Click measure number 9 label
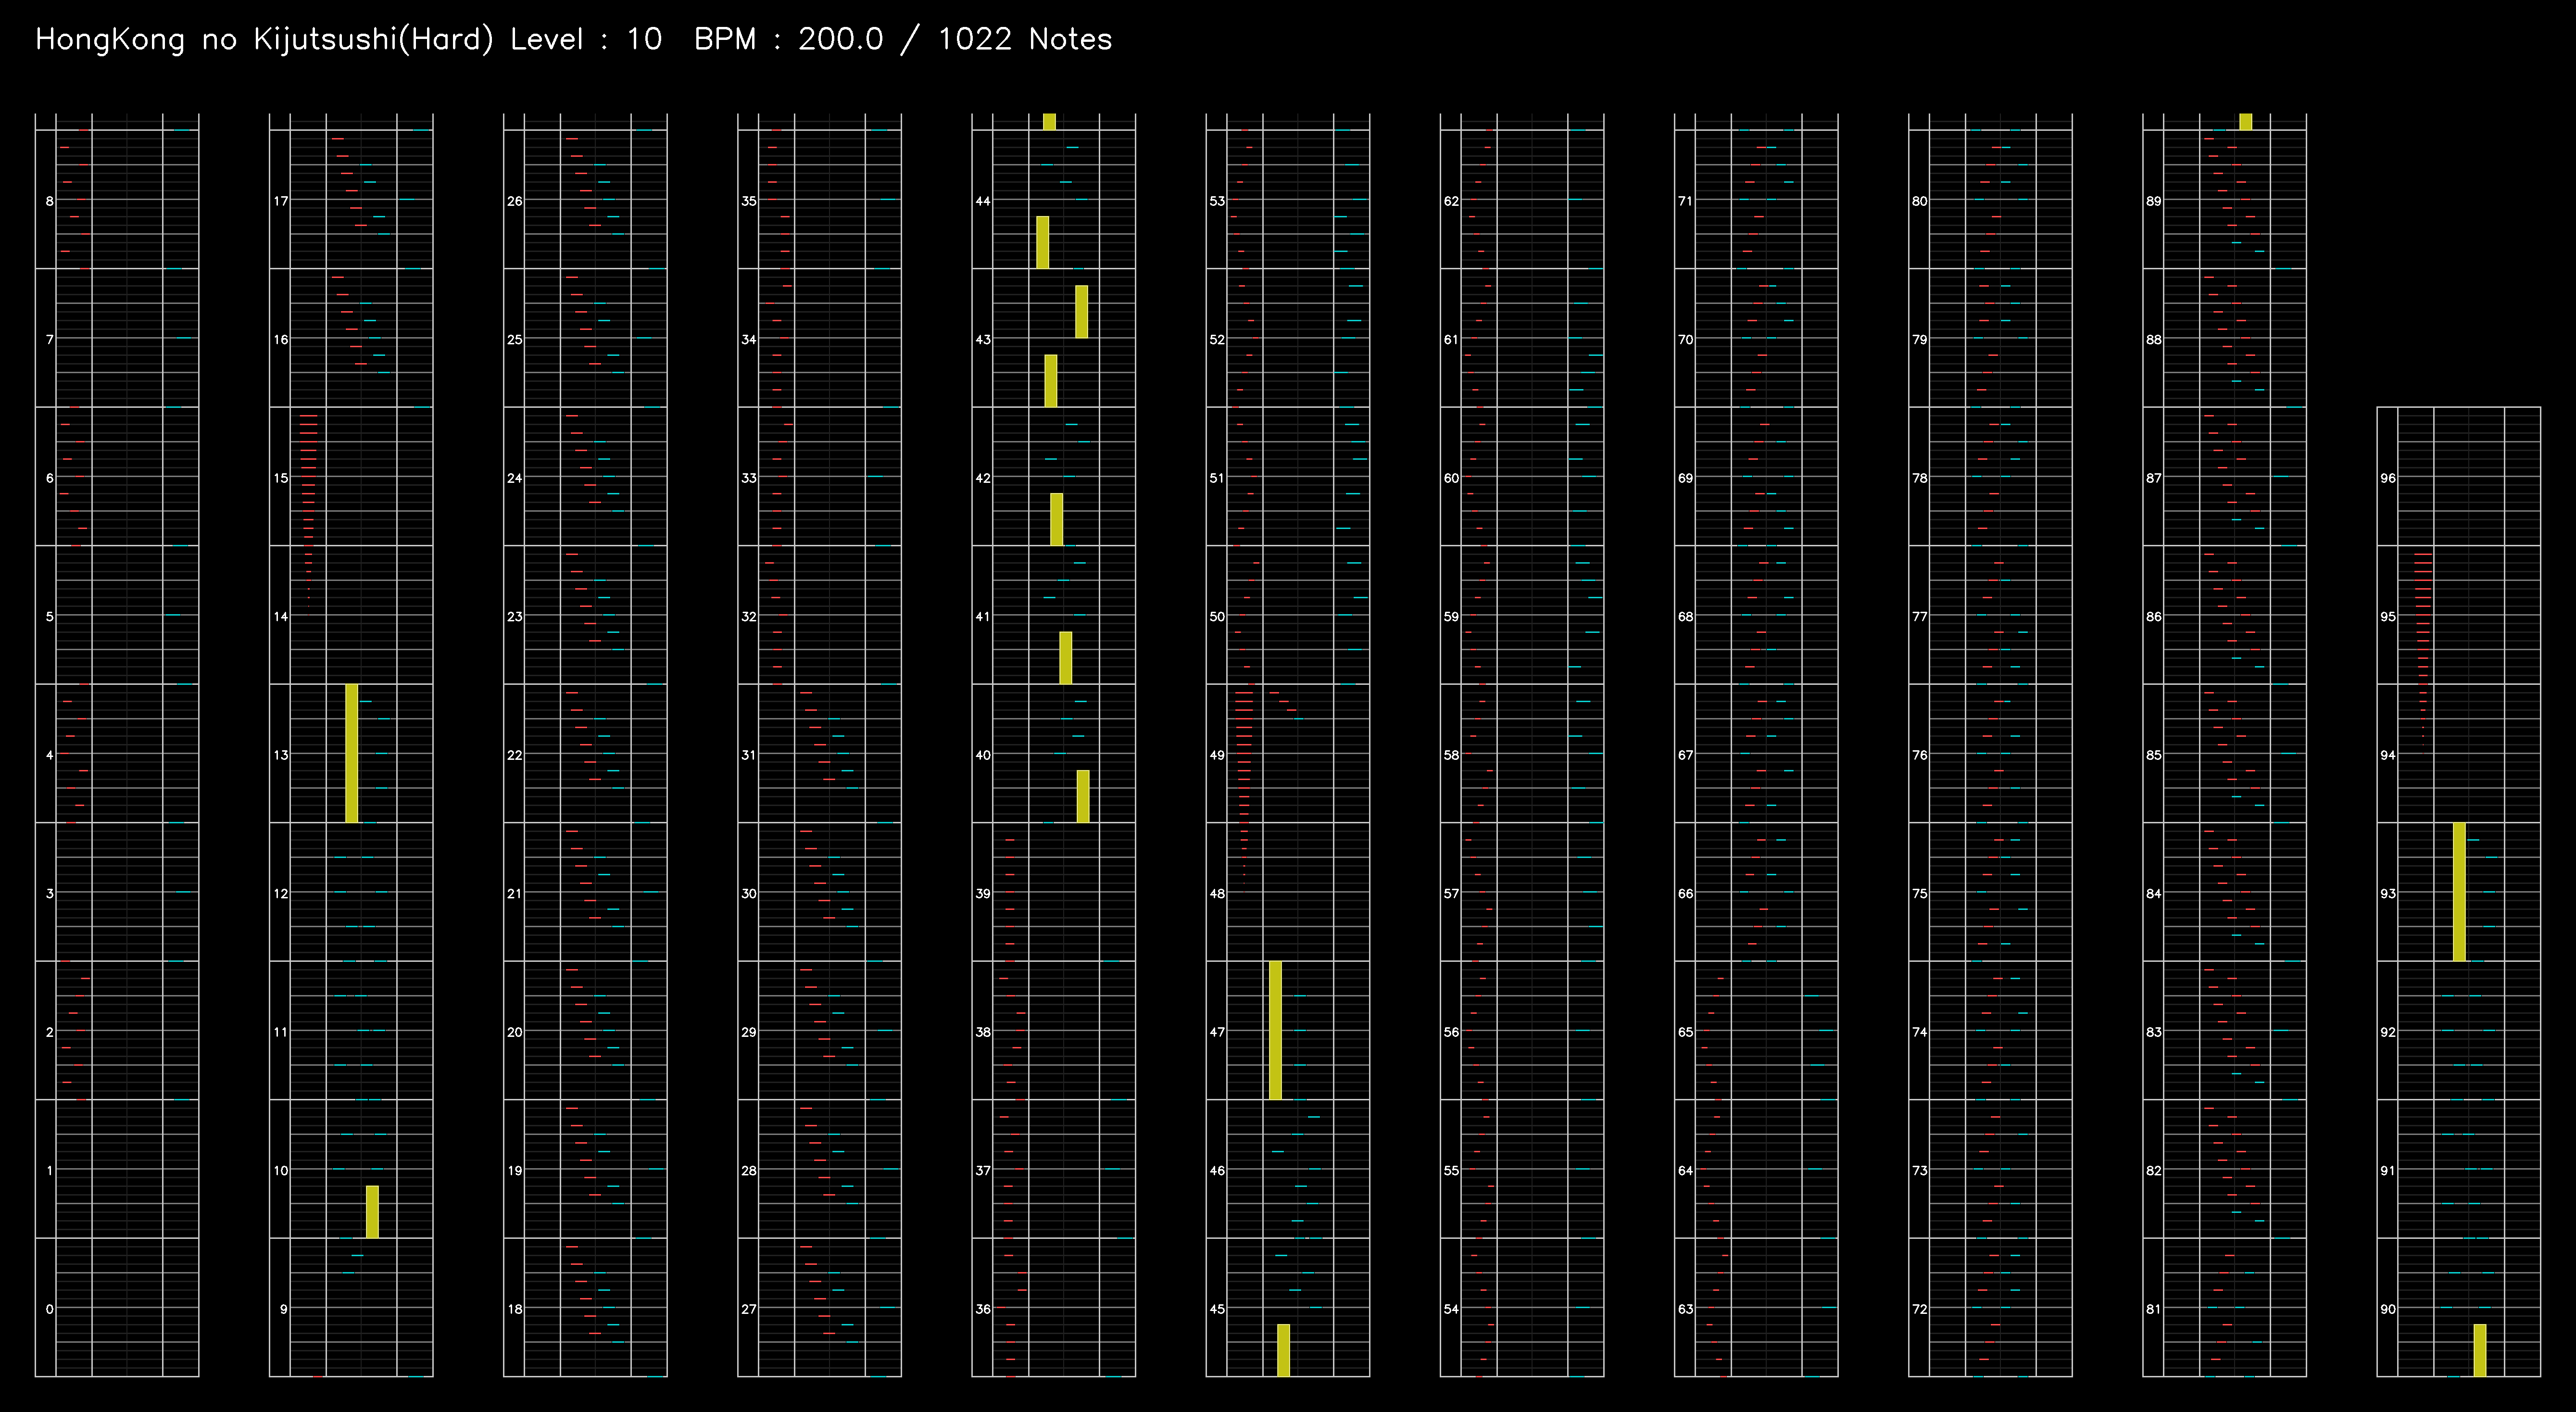 tap(284, 1309)
